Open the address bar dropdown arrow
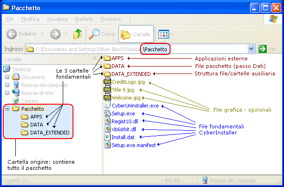This screenshot has width=284, height=187. [251, 49]
